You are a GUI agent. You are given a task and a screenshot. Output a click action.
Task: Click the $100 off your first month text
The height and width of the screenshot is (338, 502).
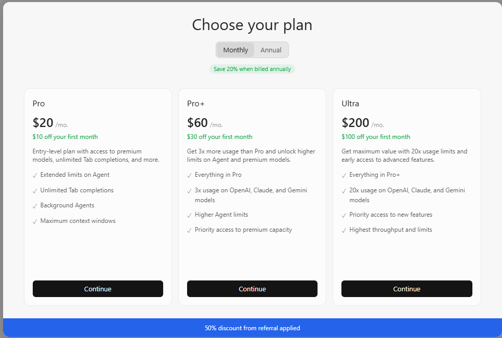(x=376, y=137)
